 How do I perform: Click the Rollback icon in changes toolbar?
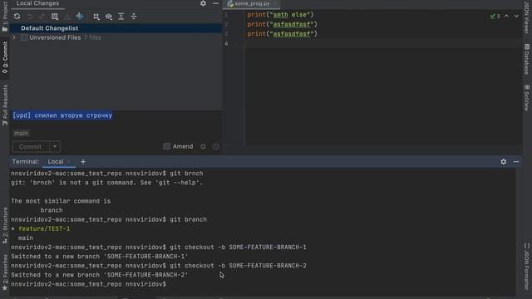click(30, 17)
